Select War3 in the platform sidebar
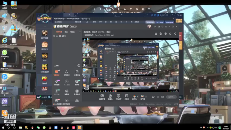Viewport: 231px width, 130px height. coord(44,80)
